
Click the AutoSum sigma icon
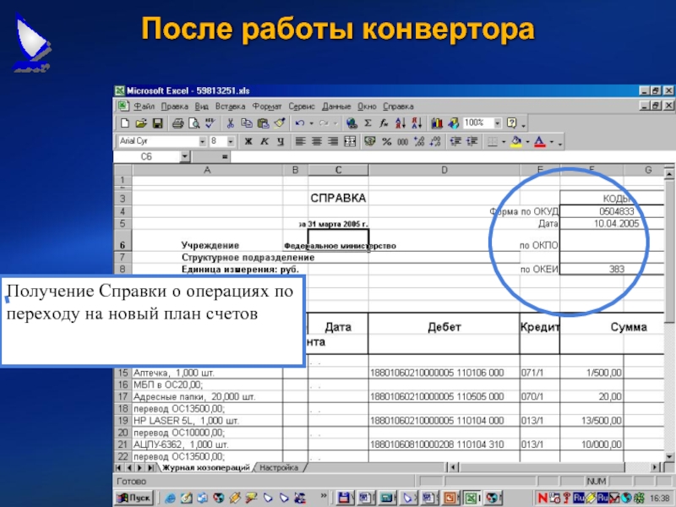pyautogui.click(x=368, y=123)
